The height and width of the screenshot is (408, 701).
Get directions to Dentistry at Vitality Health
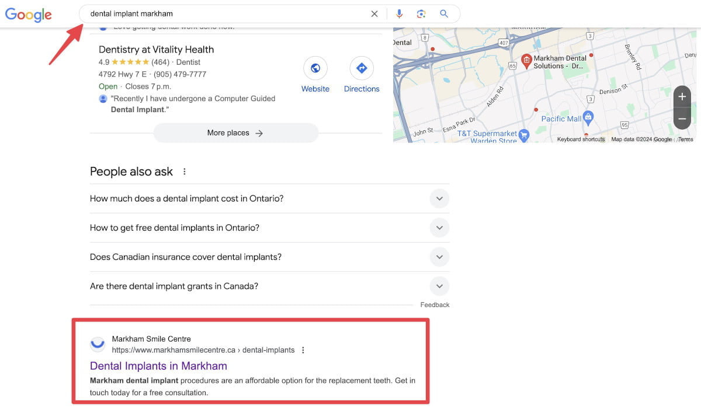click(x=361, y=69)
